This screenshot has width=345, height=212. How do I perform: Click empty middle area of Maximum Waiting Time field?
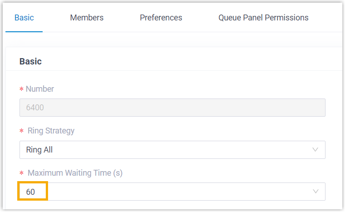pyautogui.click(x=181, y=192)
